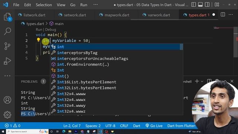Click the VS Code taskbar icon
Screen dimensions: 238x134
click(x=100, y=131)
